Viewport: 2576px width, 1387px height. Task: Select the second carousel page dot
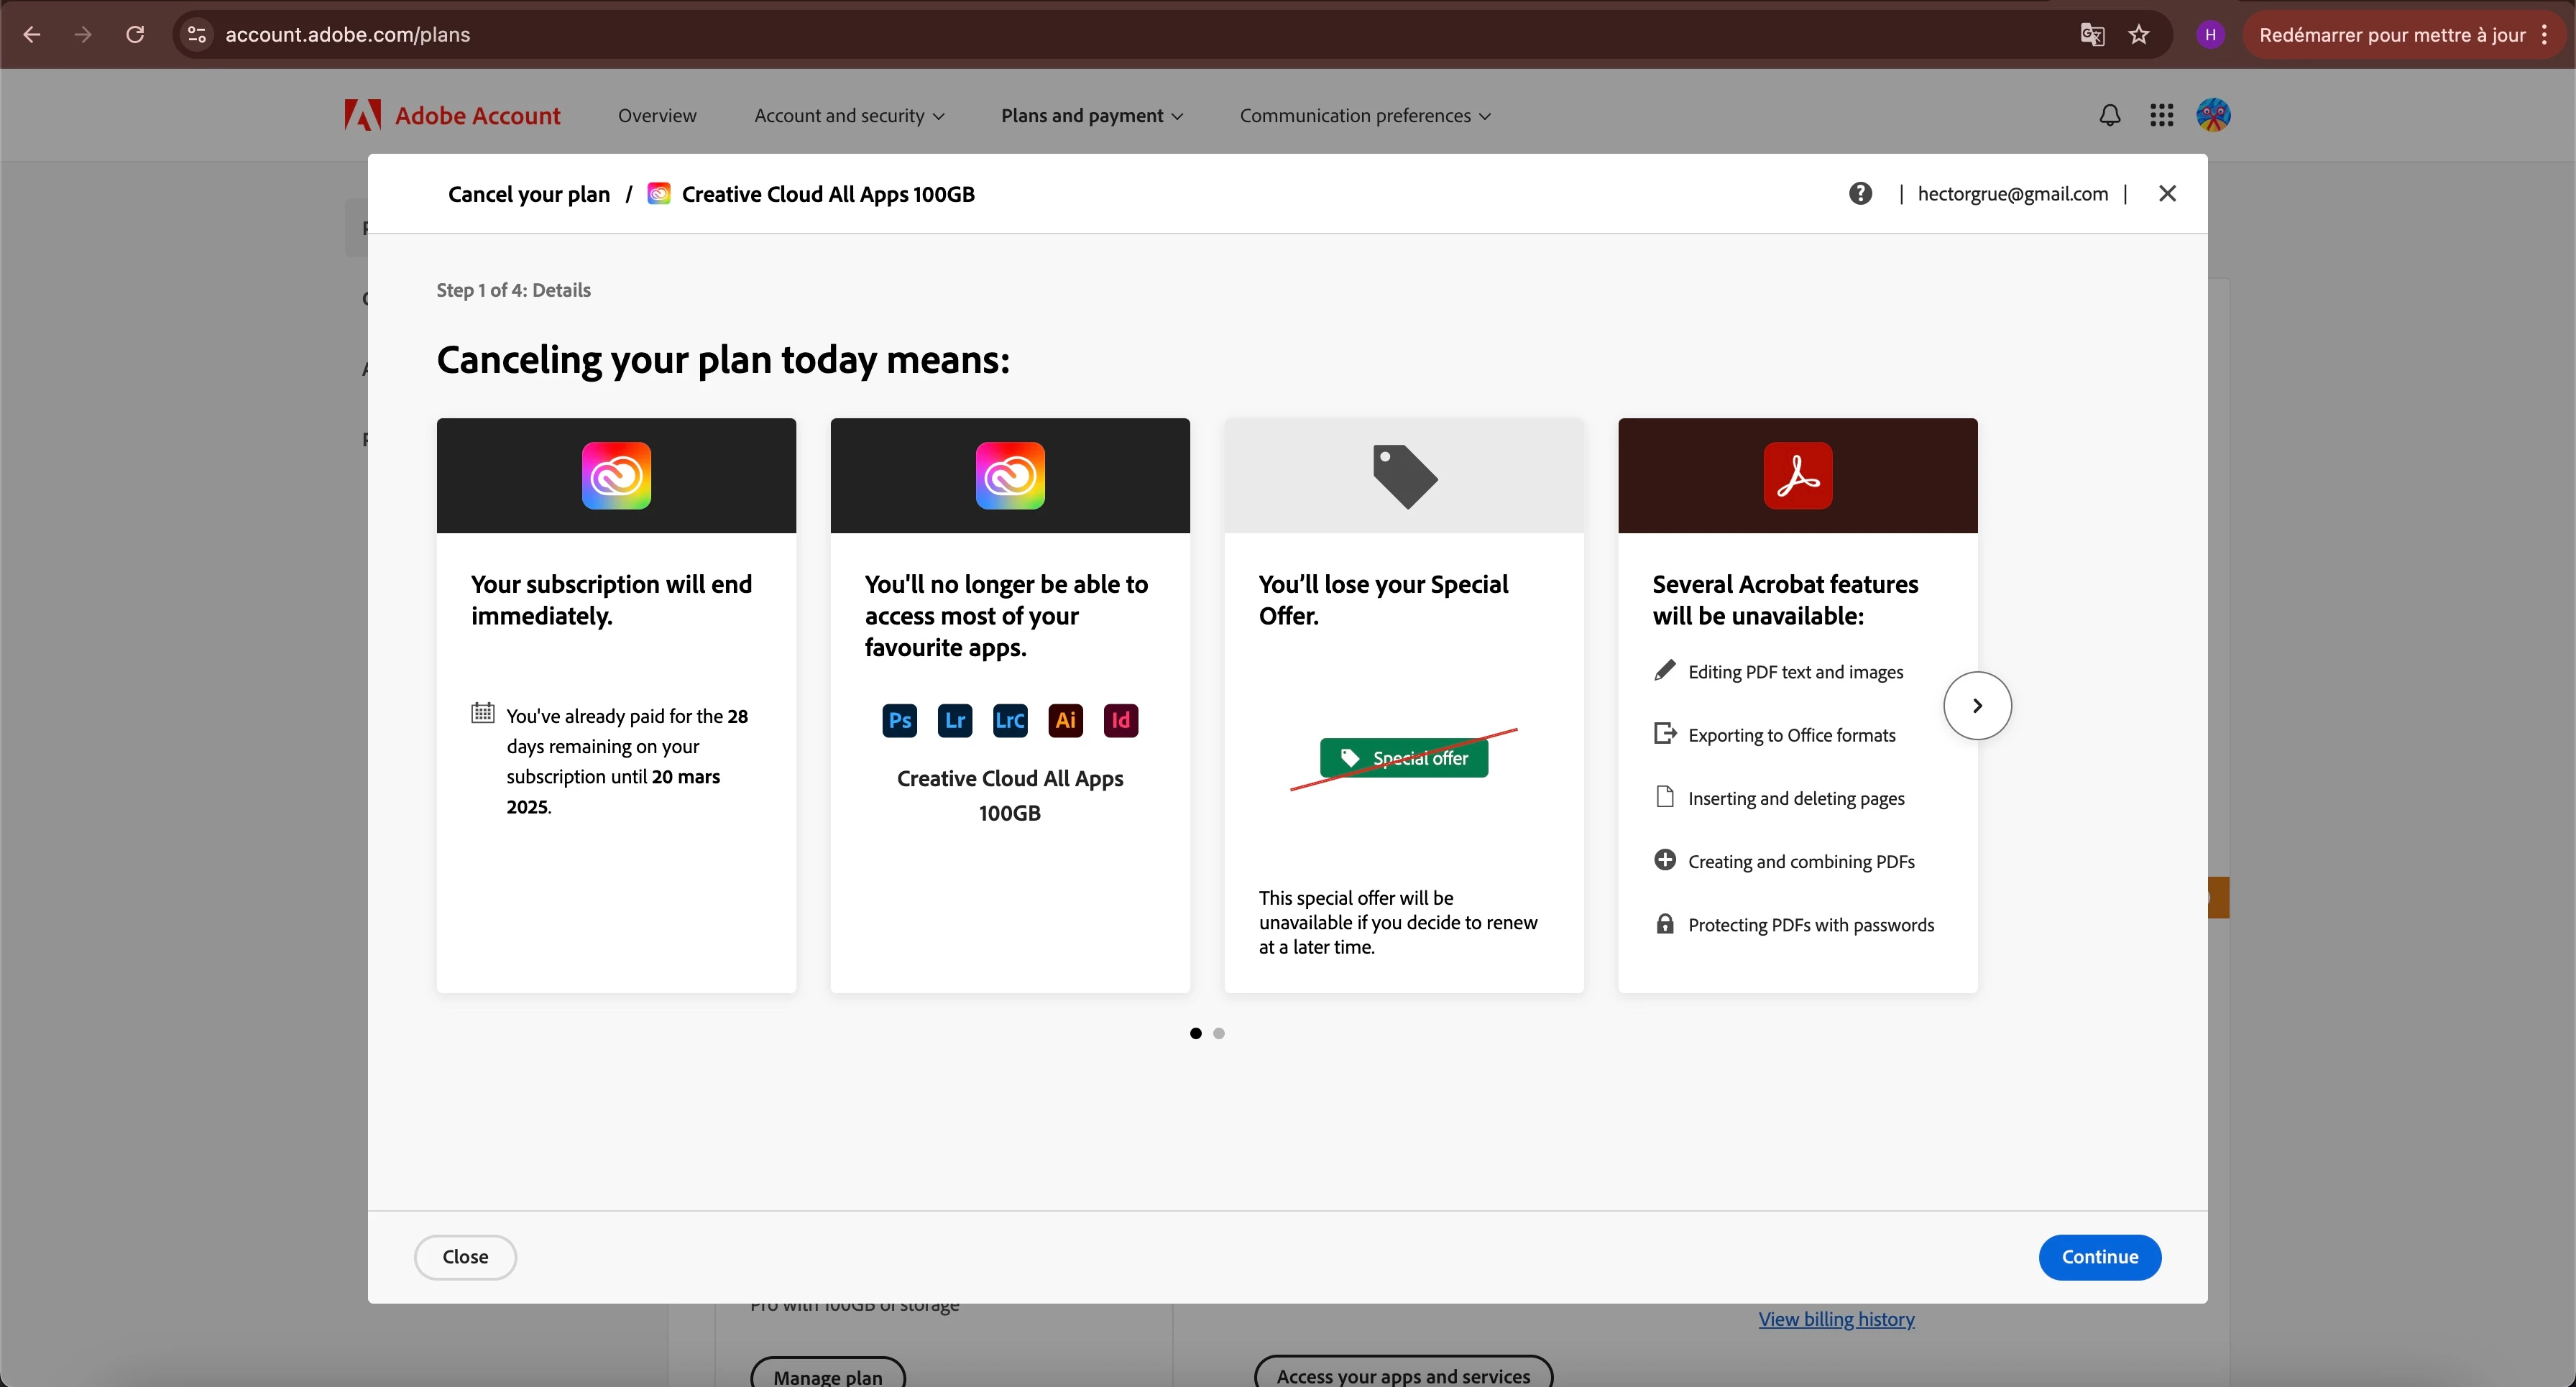pyautogui.click(x=1219, y=1033)
